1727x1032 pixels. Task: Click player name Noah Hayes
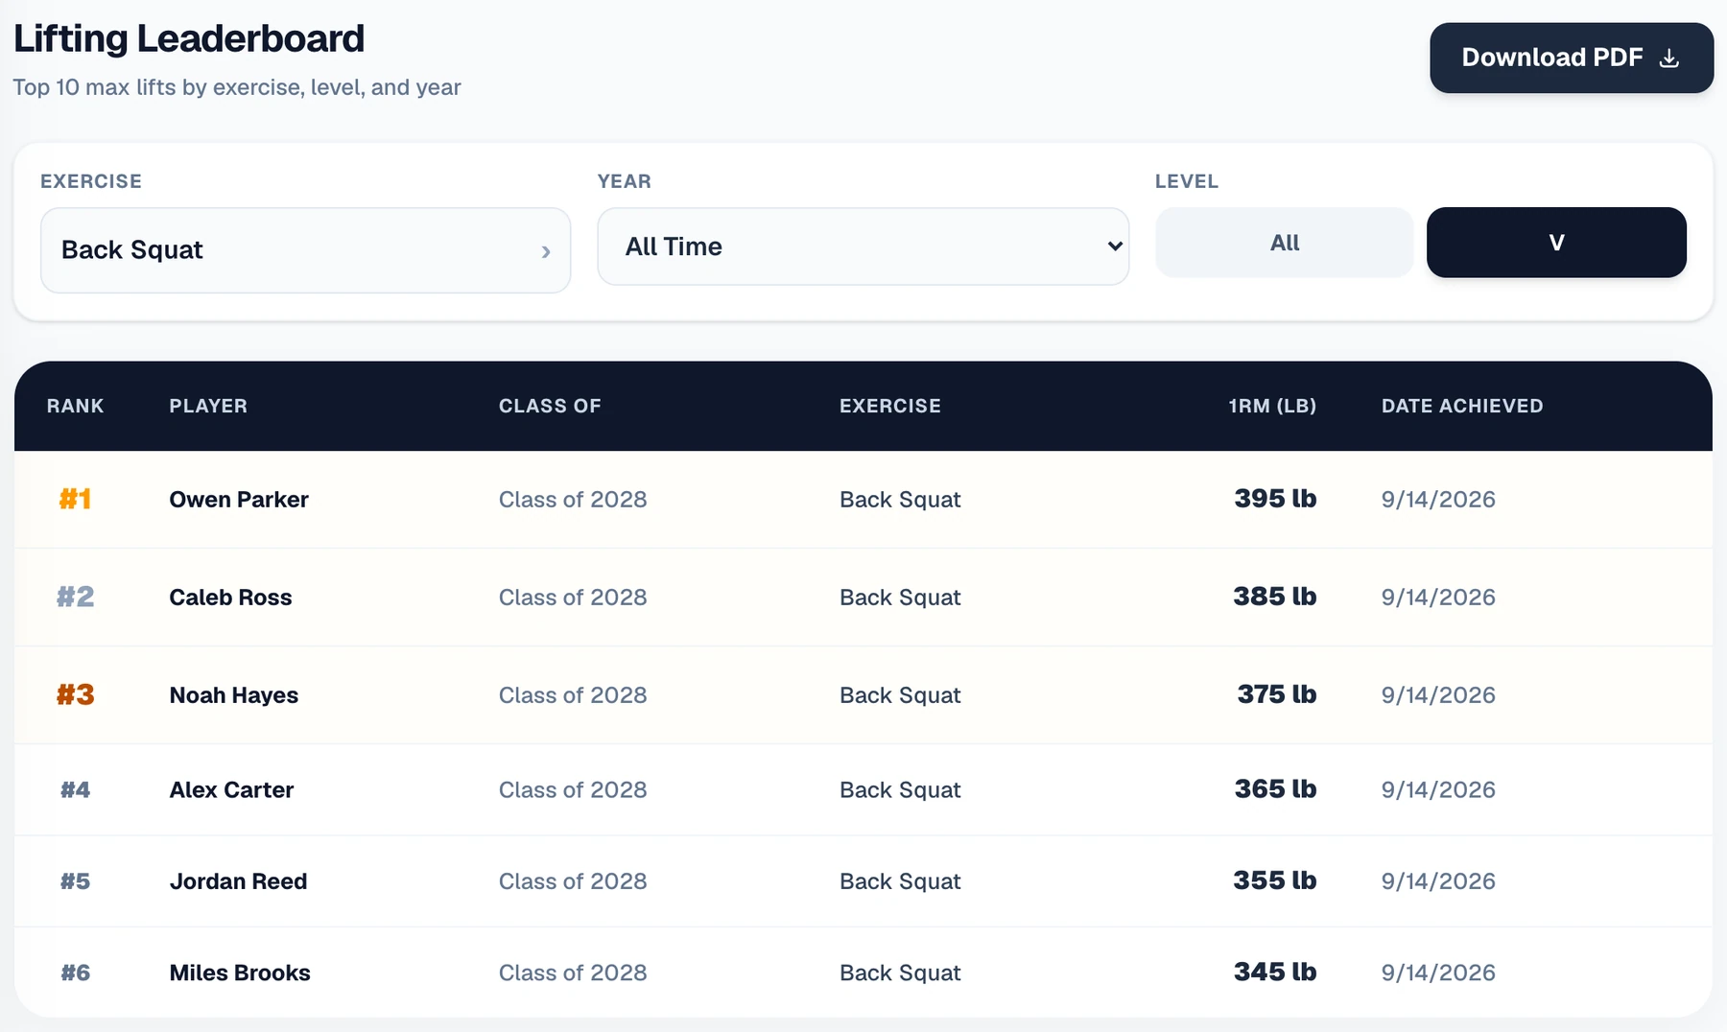233,695
